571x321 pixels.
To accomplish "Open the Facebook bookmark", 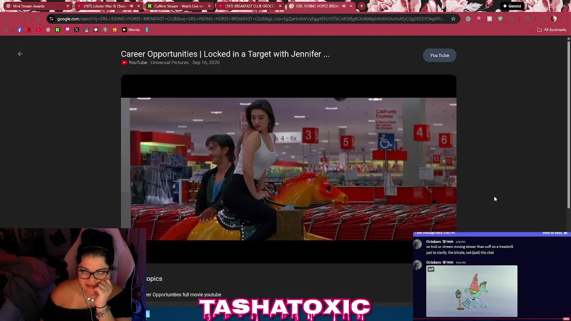I will click(x=20, y=30).
